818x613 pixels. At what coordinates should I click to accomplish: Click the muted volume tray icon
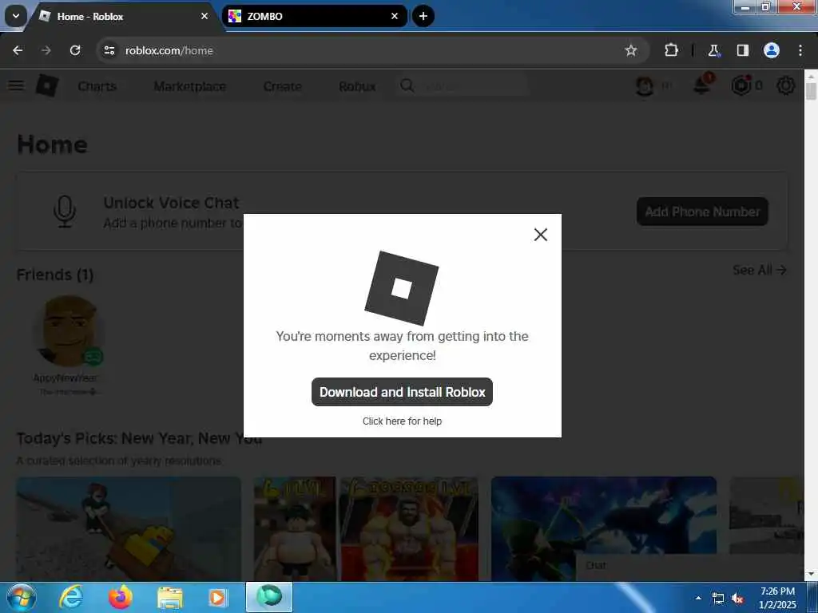click(737, 598)
